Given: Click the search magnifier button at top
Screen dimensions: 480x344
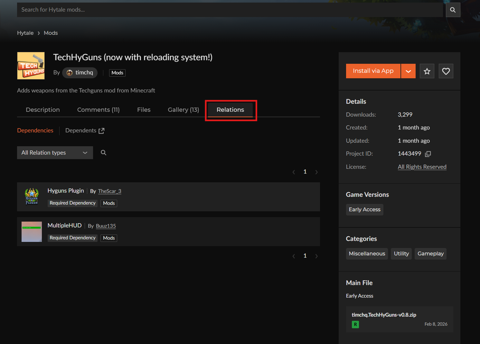Looking at the screenshot, I should [x=453, y=10].
